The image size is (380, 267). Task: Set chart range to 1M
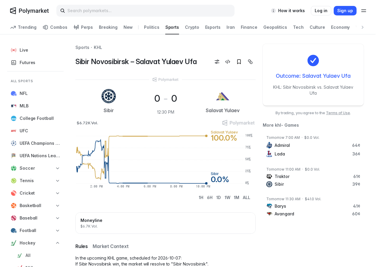(x=236, y=198)
